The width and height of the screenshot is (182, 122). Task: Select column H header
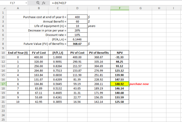click(159, 8)
